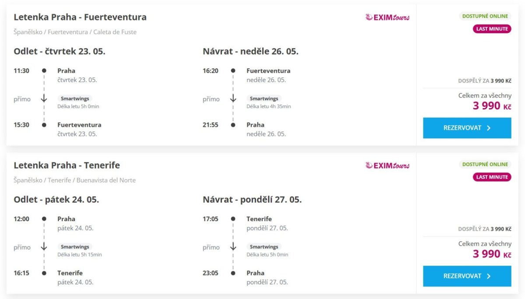Viewport: 525px width, 299px height.
Task: Click Smartwings tag on Tenerife return flight
Action: [264, 246]
